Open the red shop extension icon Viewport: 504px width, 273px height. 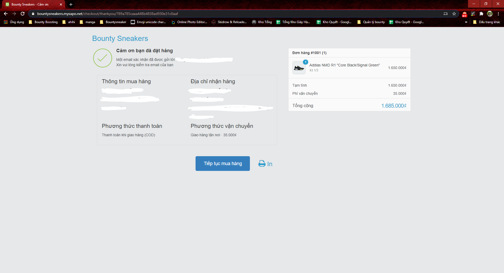tap(464, 14)
